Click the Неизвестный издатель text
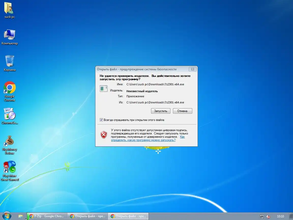Screen dimensions: 293x220 pos(142,91)
